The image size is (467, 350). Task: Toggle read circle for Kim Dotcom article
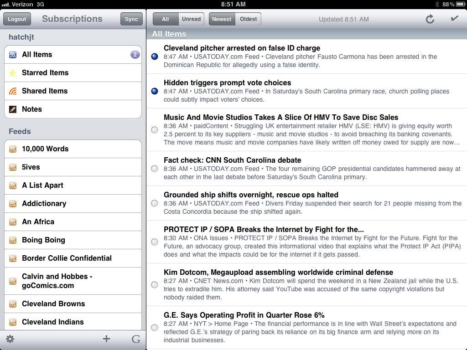(155, 285)
